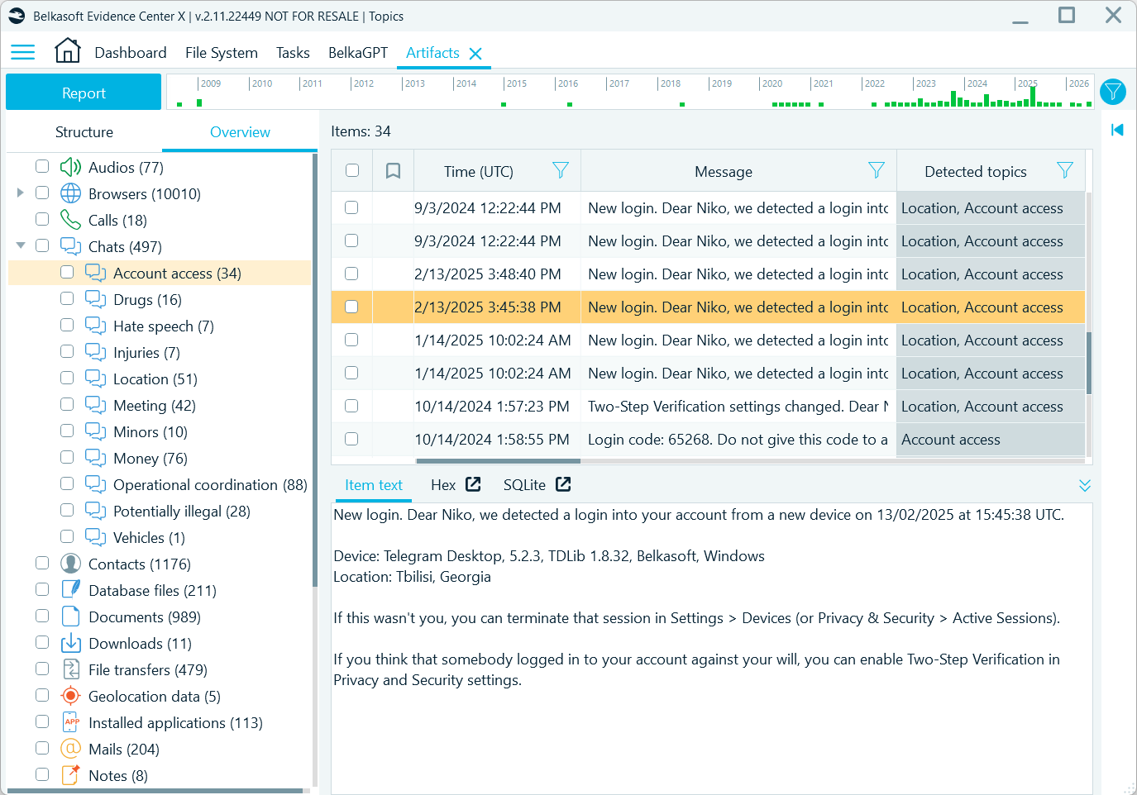Viewport: 1137px width, 795px height.
Task: Open the Dashboard tab
Action: click(x=131, y=53)
